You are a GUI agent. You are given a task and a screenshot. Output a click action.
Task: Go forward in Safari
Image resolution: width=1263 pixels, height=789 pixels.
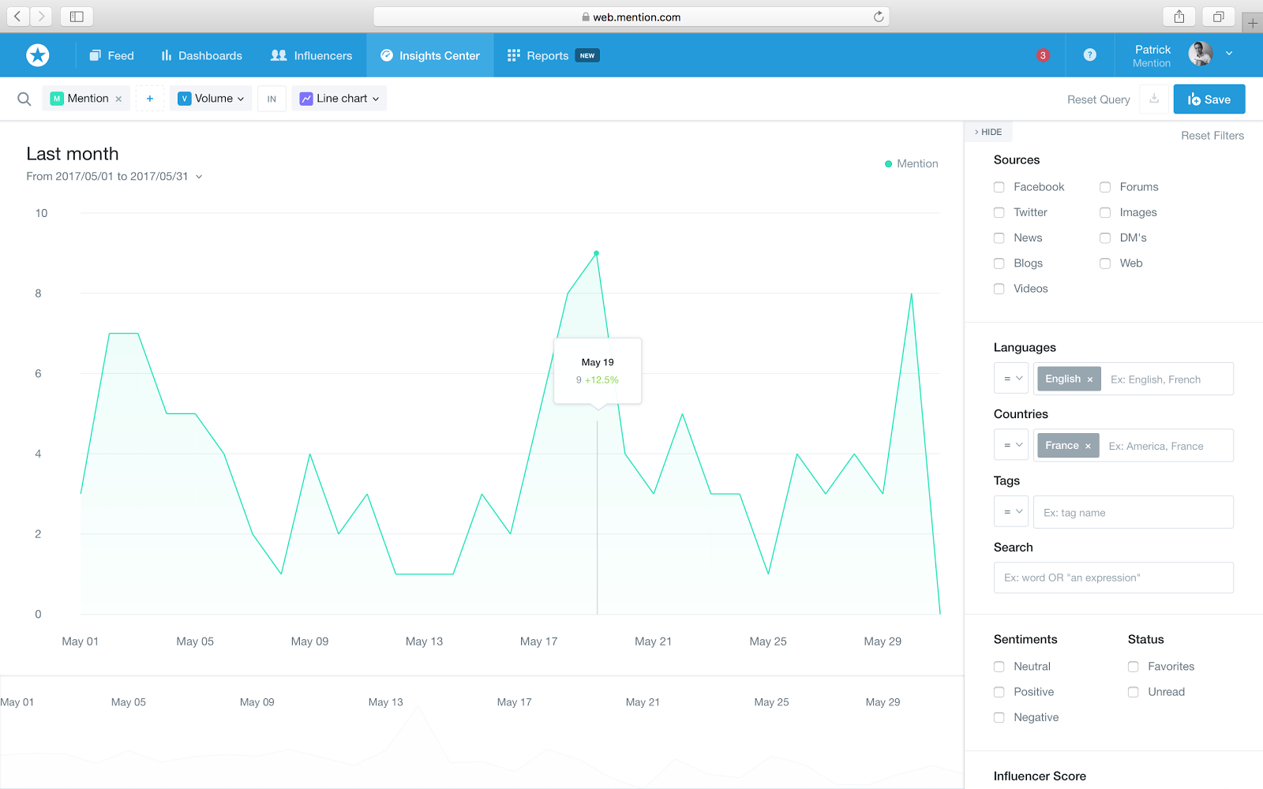pyautogui.click(x=41, y=16)
